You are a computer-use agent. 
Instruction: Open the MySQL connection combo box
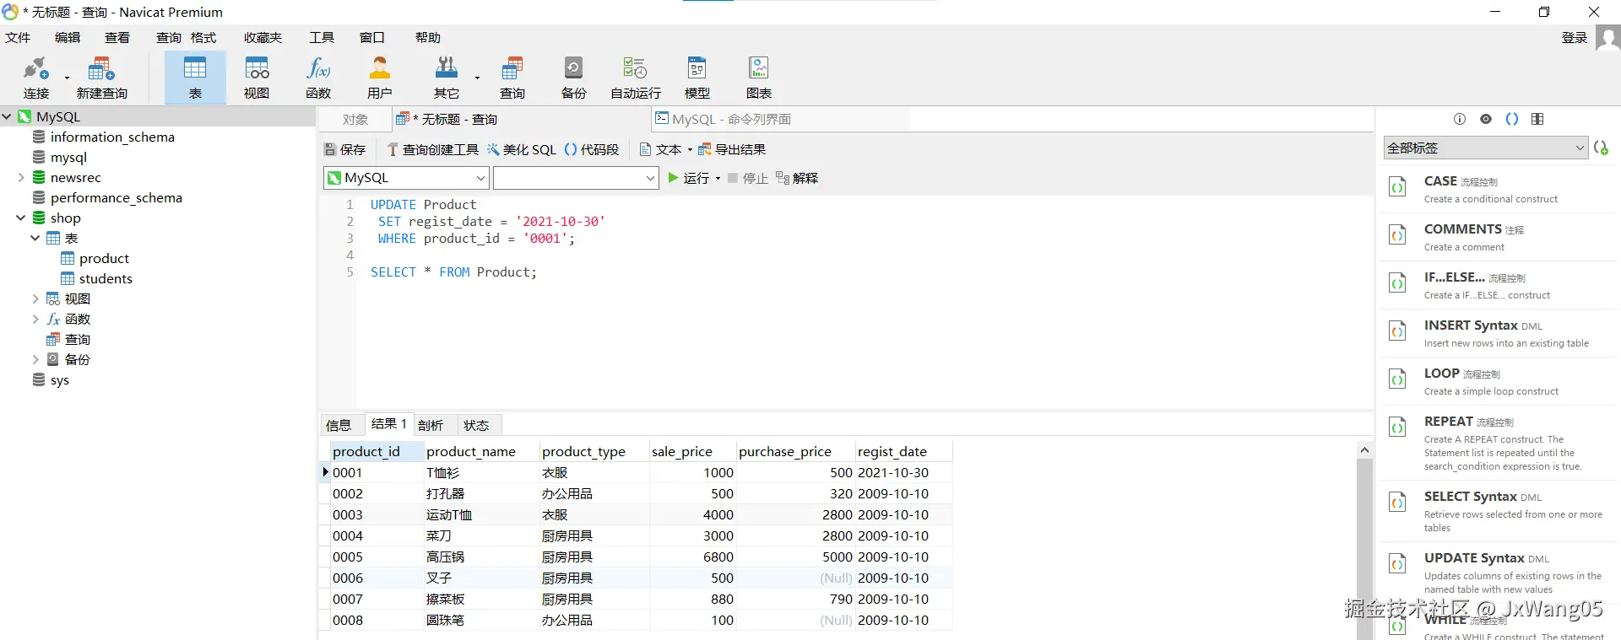coord(406,178)
